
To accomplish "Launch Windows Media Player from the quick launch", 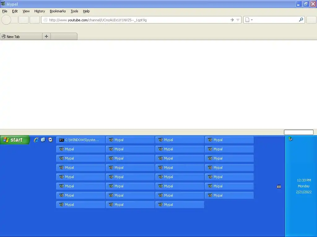I will [x=50, y=140].
